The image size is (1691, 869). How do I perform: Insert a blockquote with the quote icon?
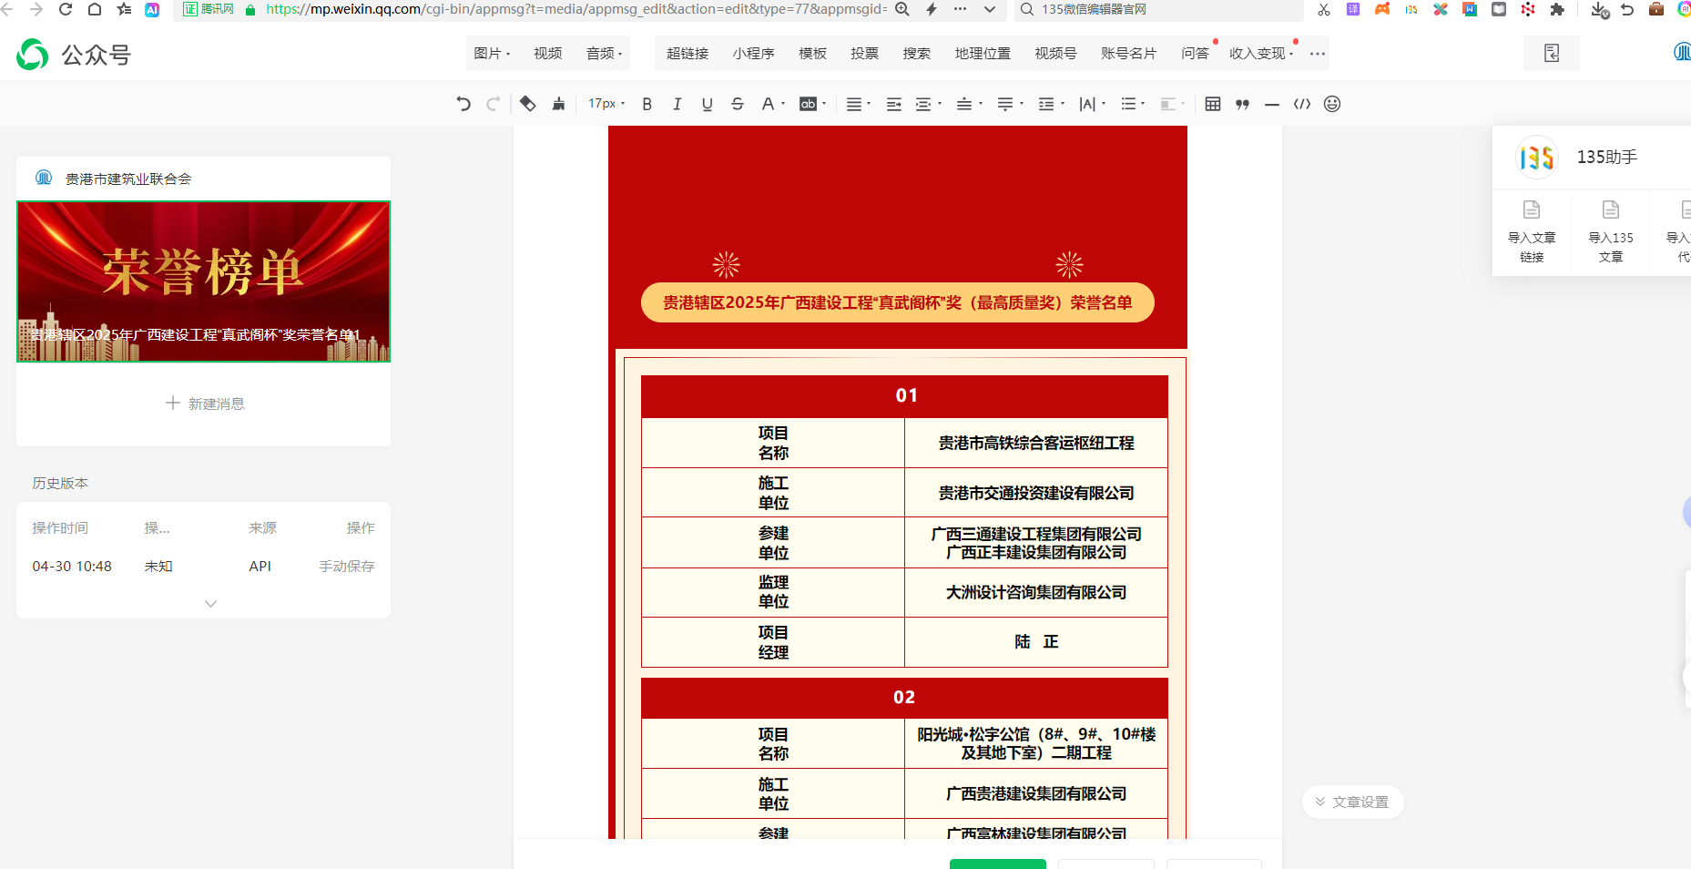(1242, 104)
